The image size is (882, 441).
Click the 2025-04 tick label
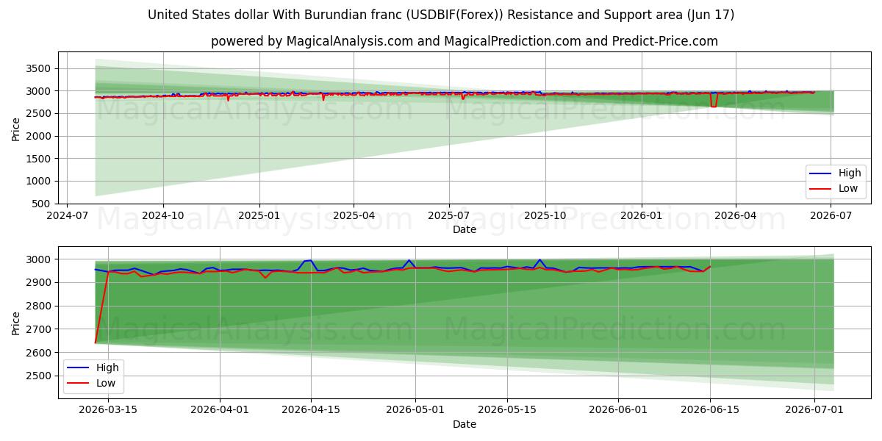(354, 216)
